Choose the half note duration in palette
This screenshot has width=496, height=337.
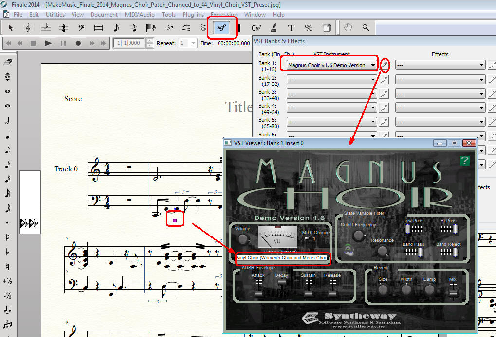click(x=8, y=120)
